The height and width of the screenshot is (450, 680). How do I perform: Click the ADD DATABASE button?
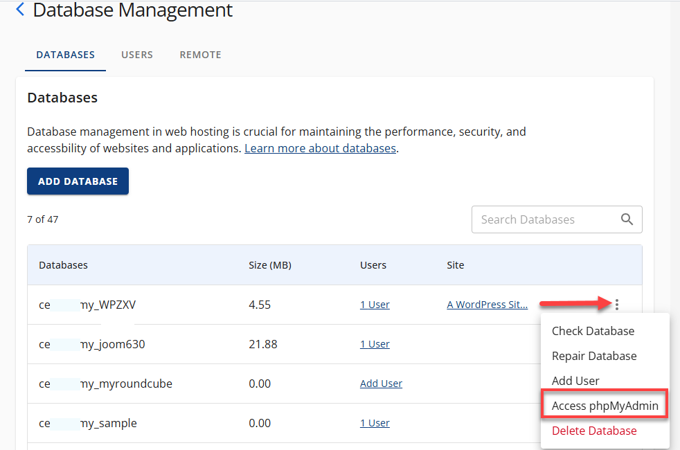click(78, 181)
